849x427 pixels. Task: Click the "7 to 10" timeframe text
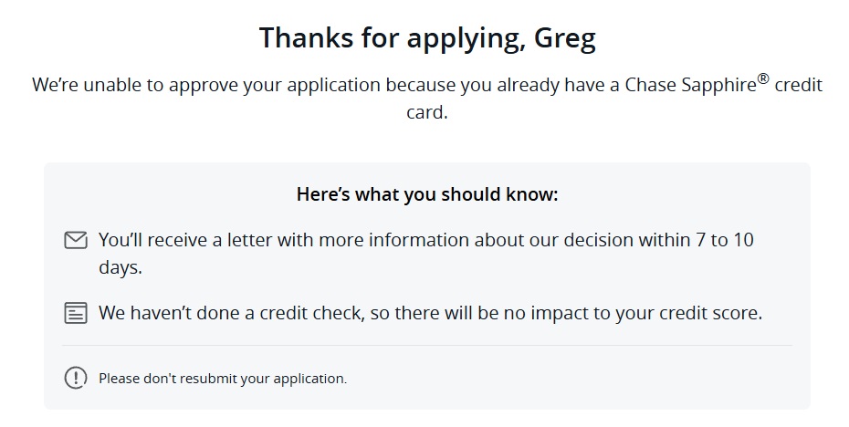(x=725, y=240)
